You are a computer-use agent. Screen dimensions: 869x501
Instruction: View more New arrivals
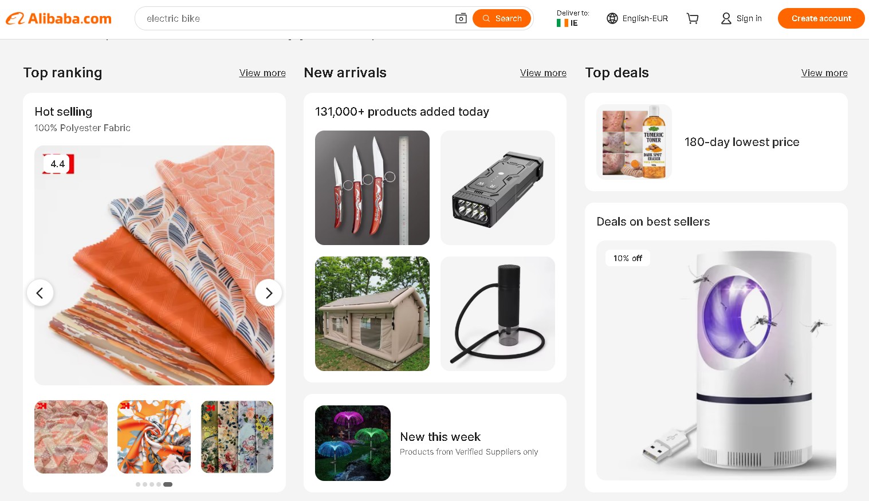(543, 73)
